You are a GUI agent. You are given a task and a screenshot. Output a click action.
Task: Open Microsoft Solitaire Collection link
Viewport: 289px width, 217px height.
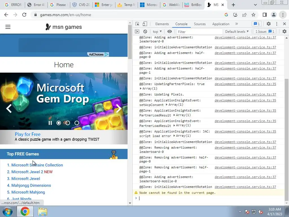37,165
